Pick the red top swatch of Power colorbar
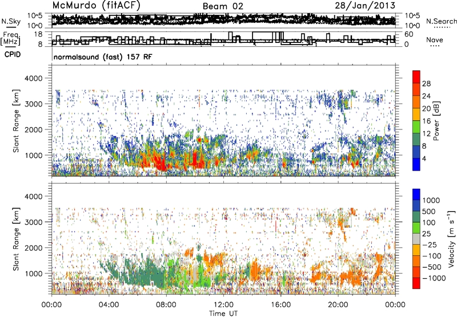The width and height of the screenshot is (457, 317). click(x=416, y=77)
